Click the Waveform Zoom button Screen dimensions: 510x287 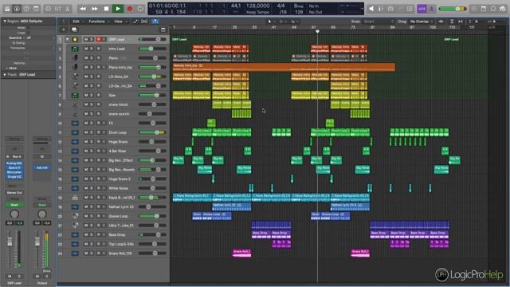[x=441, y=22]
